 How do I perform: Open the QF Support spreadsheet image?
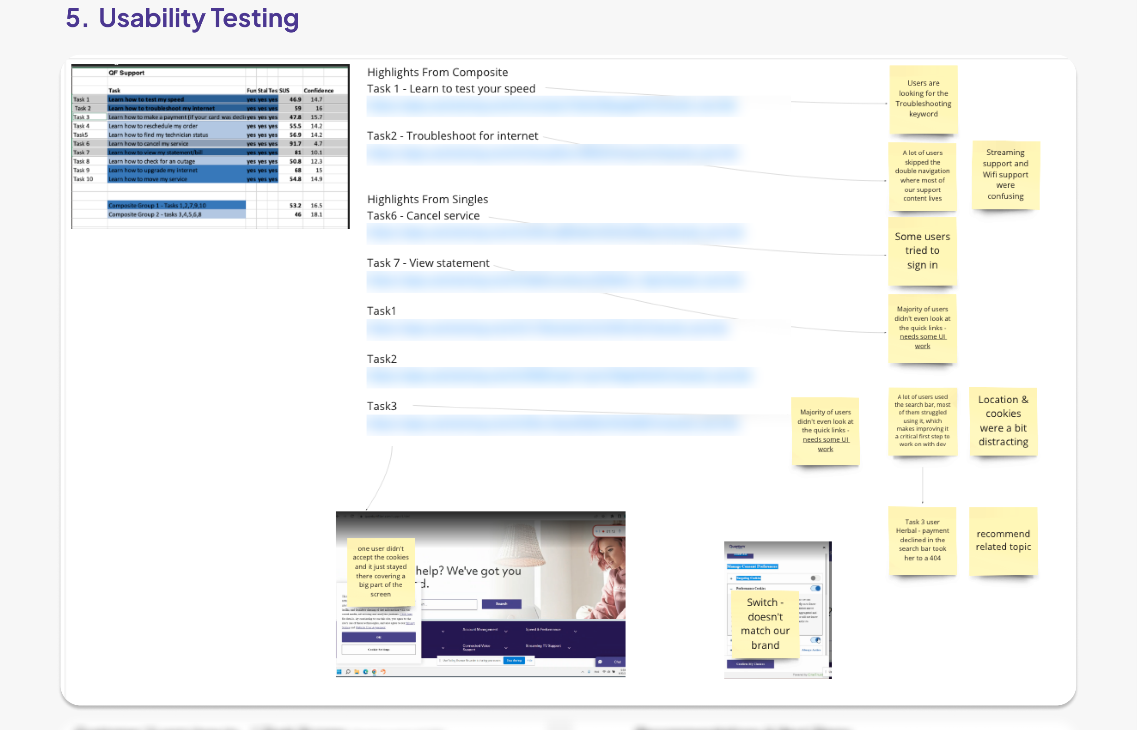pyautogui.click(x=210, y=146)
